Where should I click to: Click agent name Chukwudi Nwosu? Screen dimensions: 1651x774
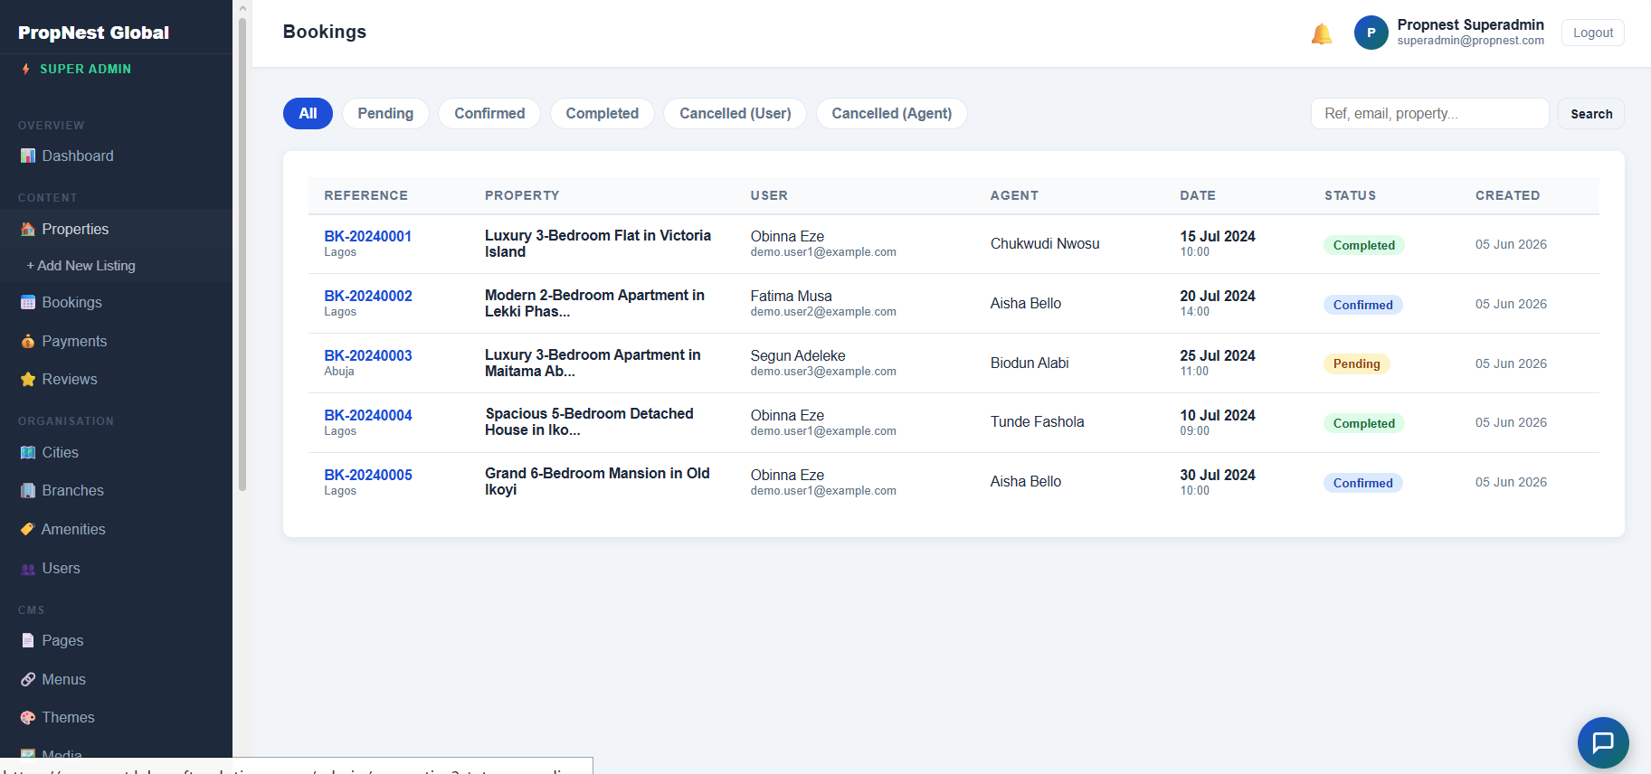click(1045, 243)
